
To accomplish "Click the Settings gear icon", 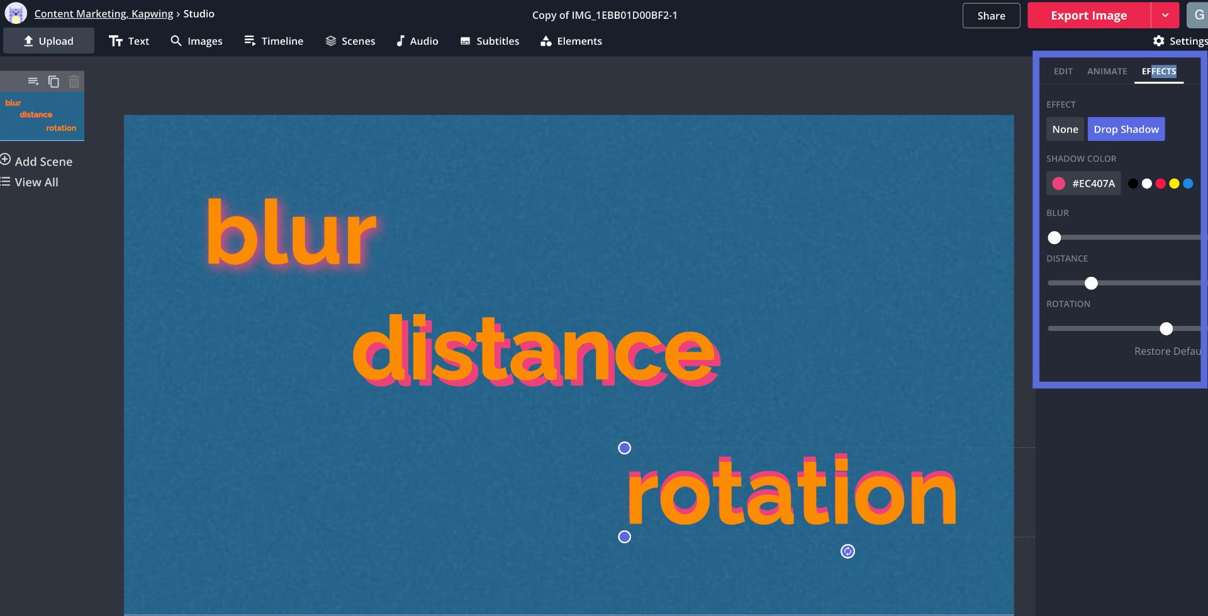I will 1158,41.
